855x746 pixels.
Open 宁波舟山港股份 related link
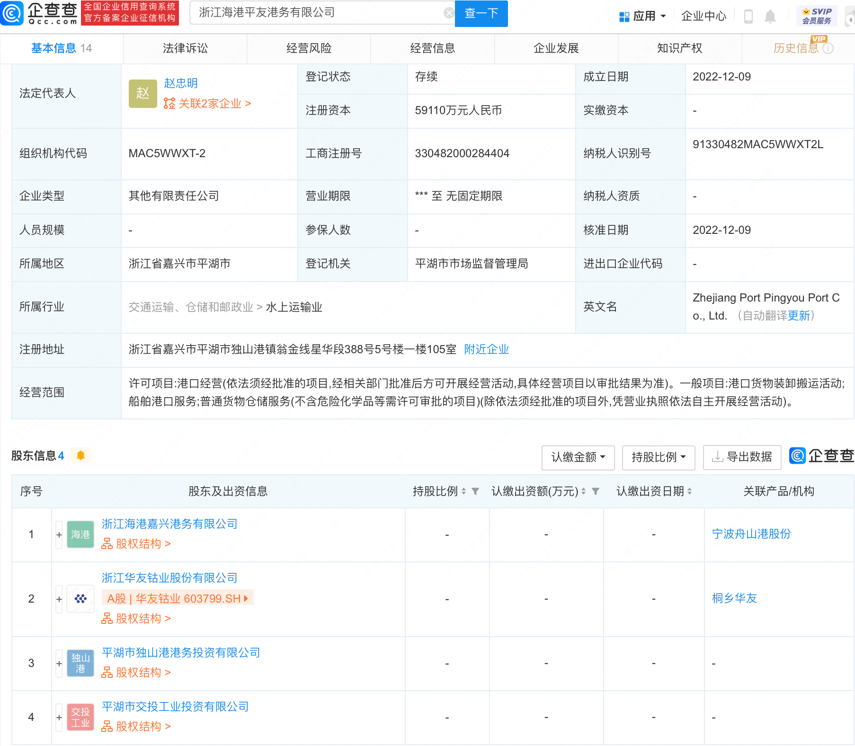tap(751, 534)
